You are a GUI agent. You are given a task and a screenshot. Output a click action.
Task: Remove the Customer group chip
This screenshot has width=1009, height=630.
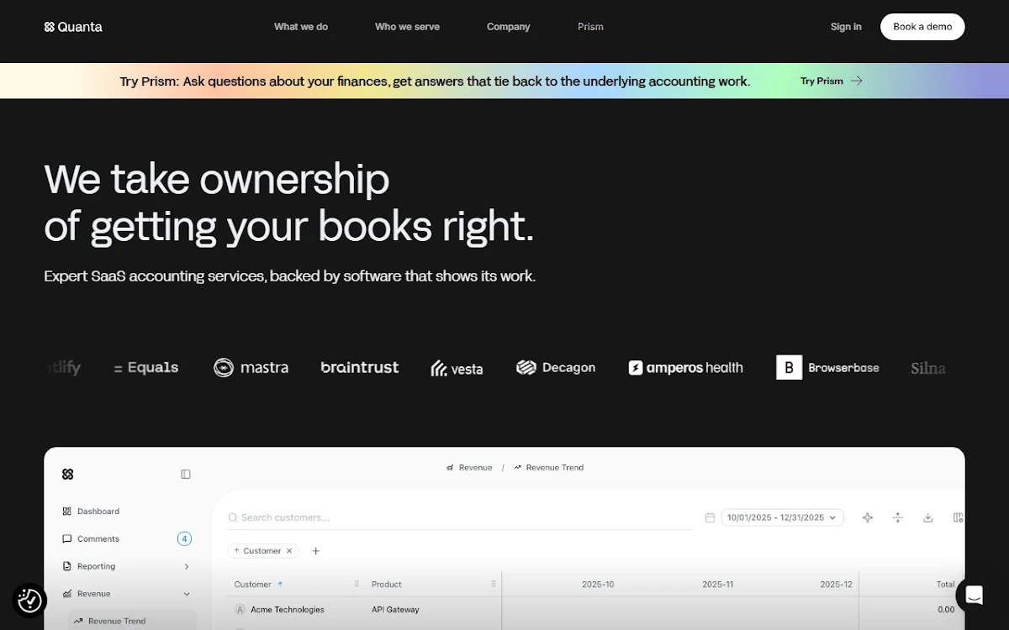coord(289,551)
